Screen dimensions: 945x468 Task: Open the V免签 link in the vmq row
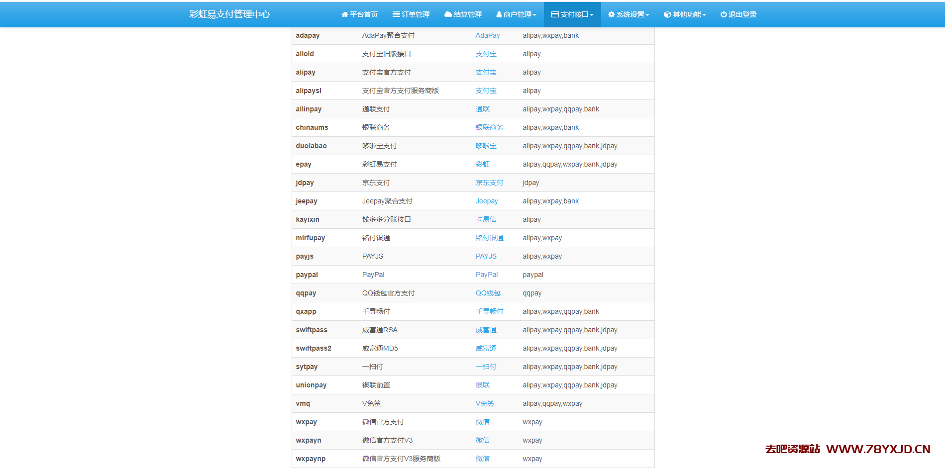pos(485,403)
